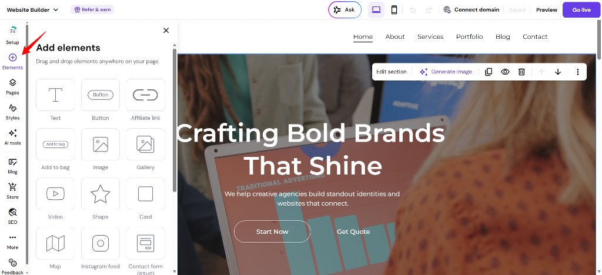Select the Contact form element tile

tap(146, 243)
